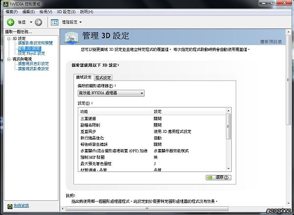
Task: Click main pane vertical scrollbar thumb
Action: point(288,80)
